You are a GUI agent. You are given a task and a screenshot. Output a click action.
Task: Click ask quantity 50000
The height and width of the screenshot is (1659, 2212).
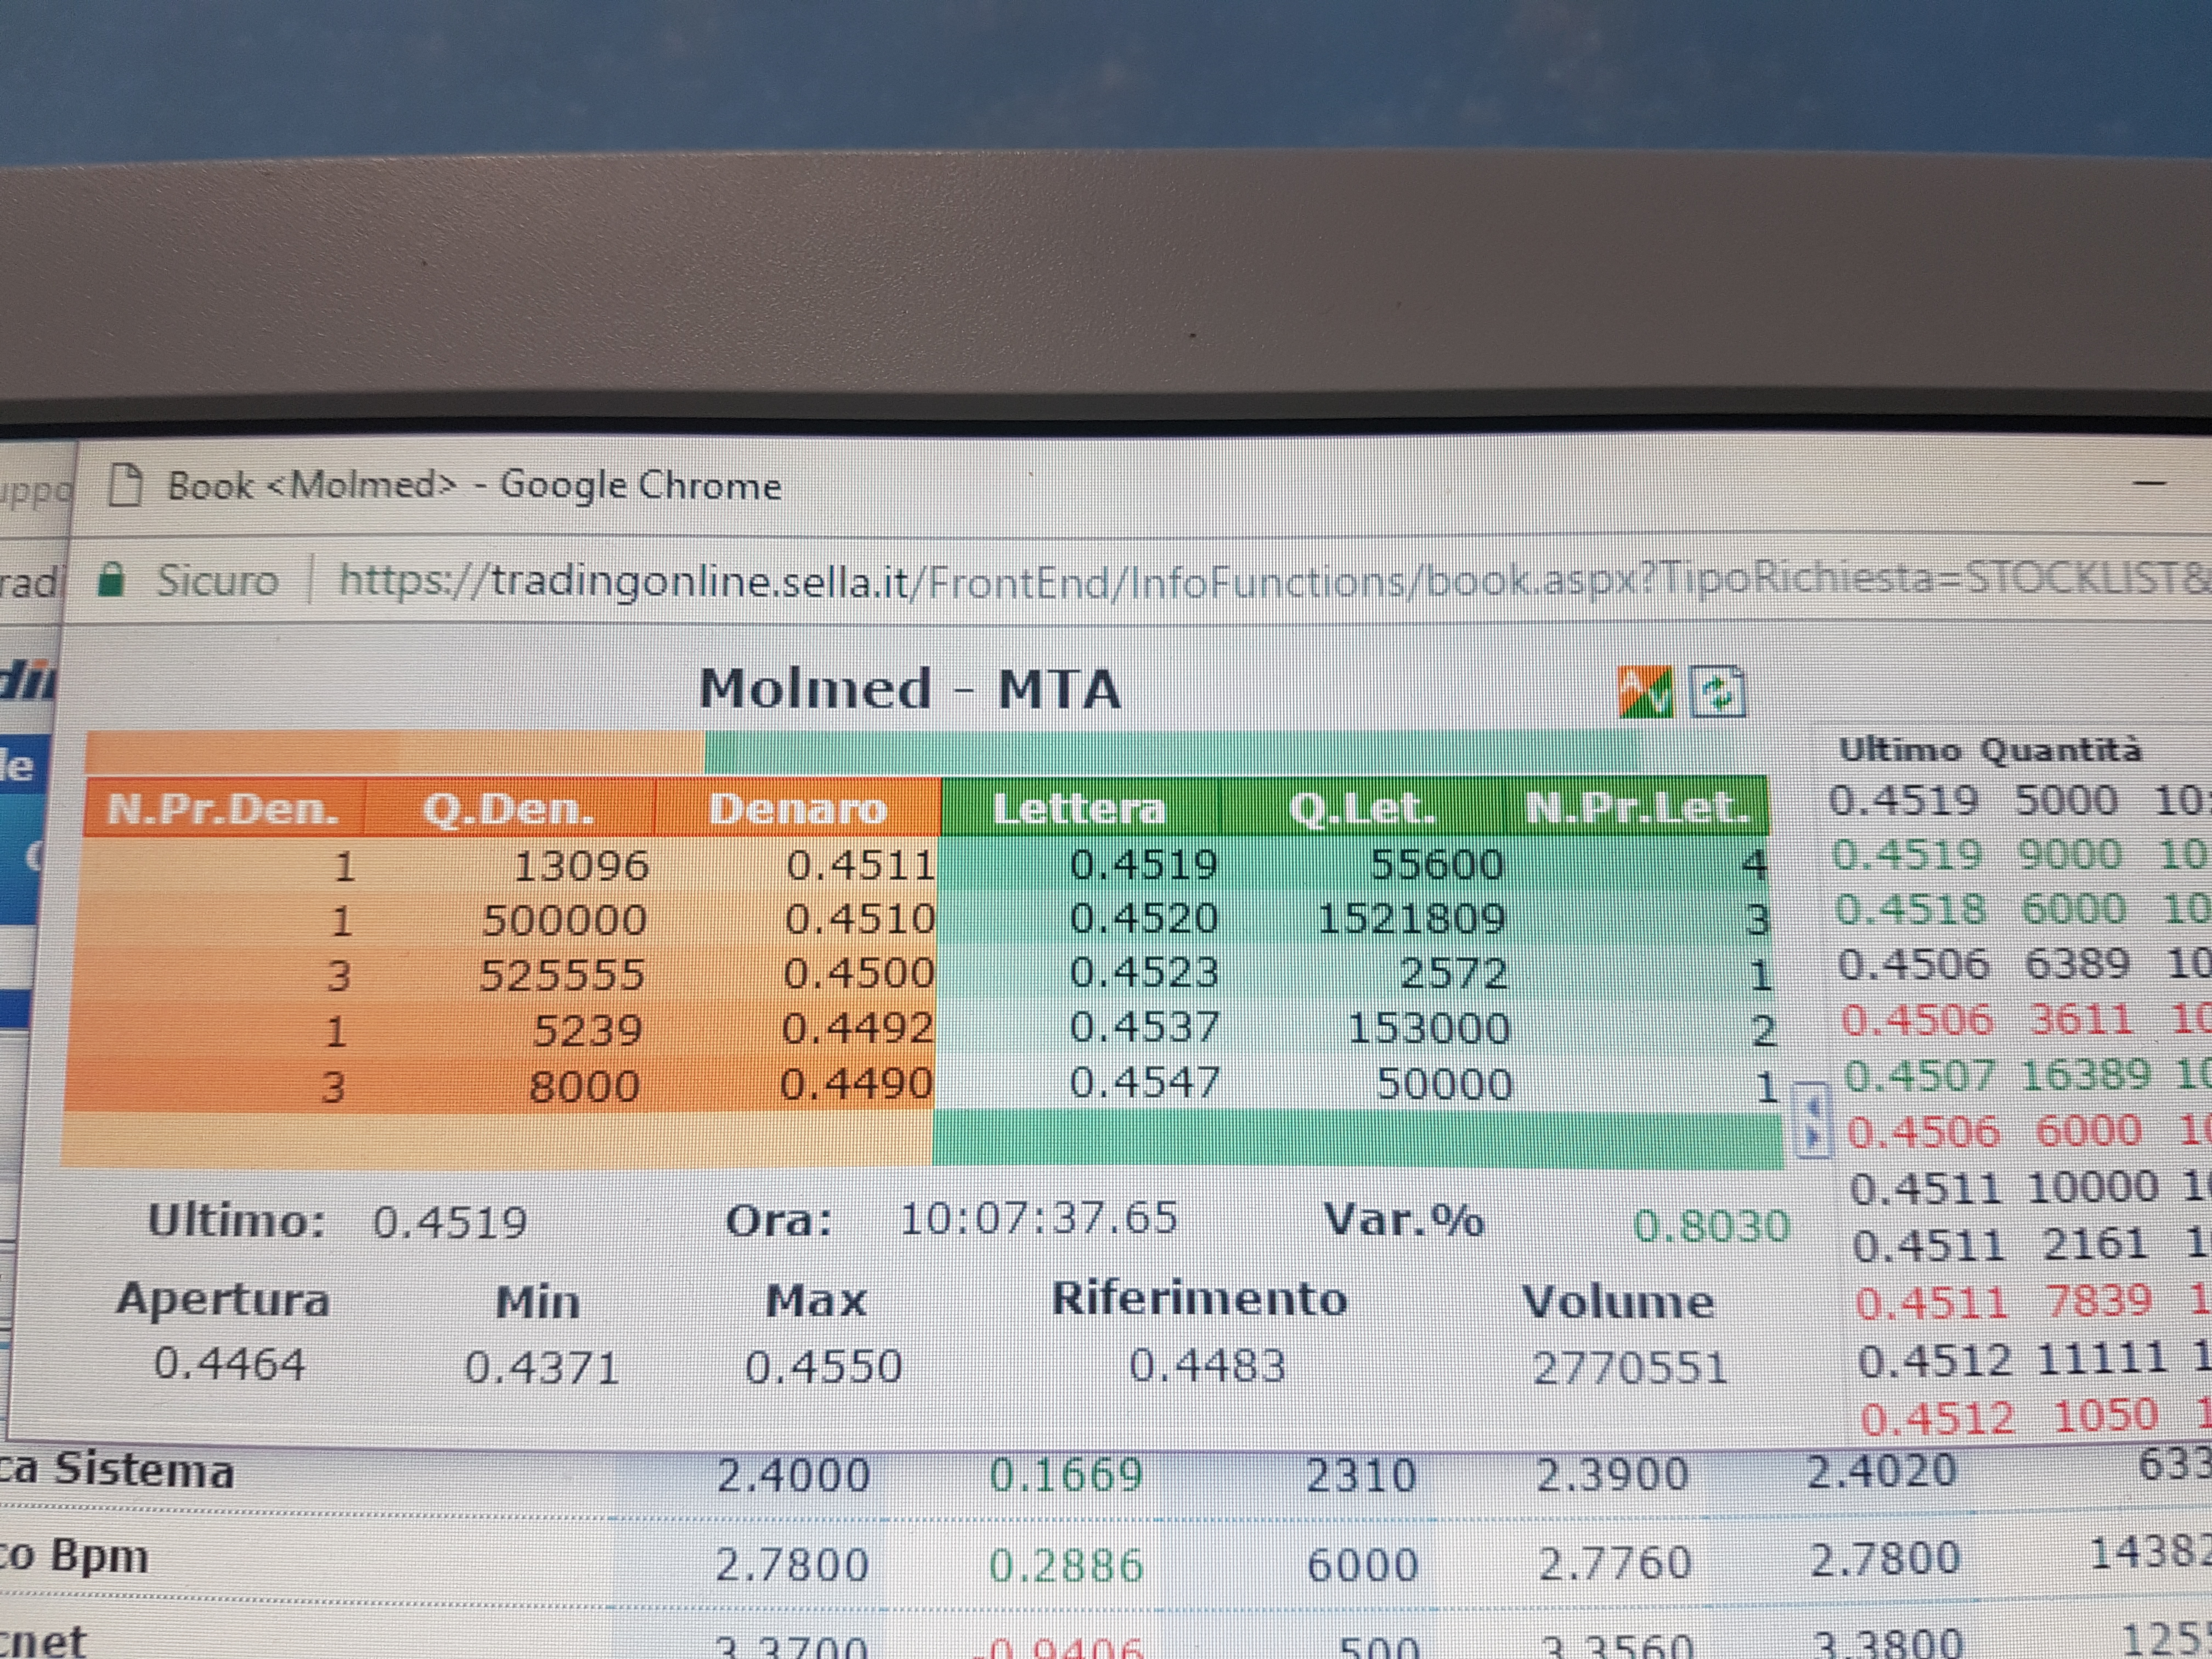coord(1444,1084)
